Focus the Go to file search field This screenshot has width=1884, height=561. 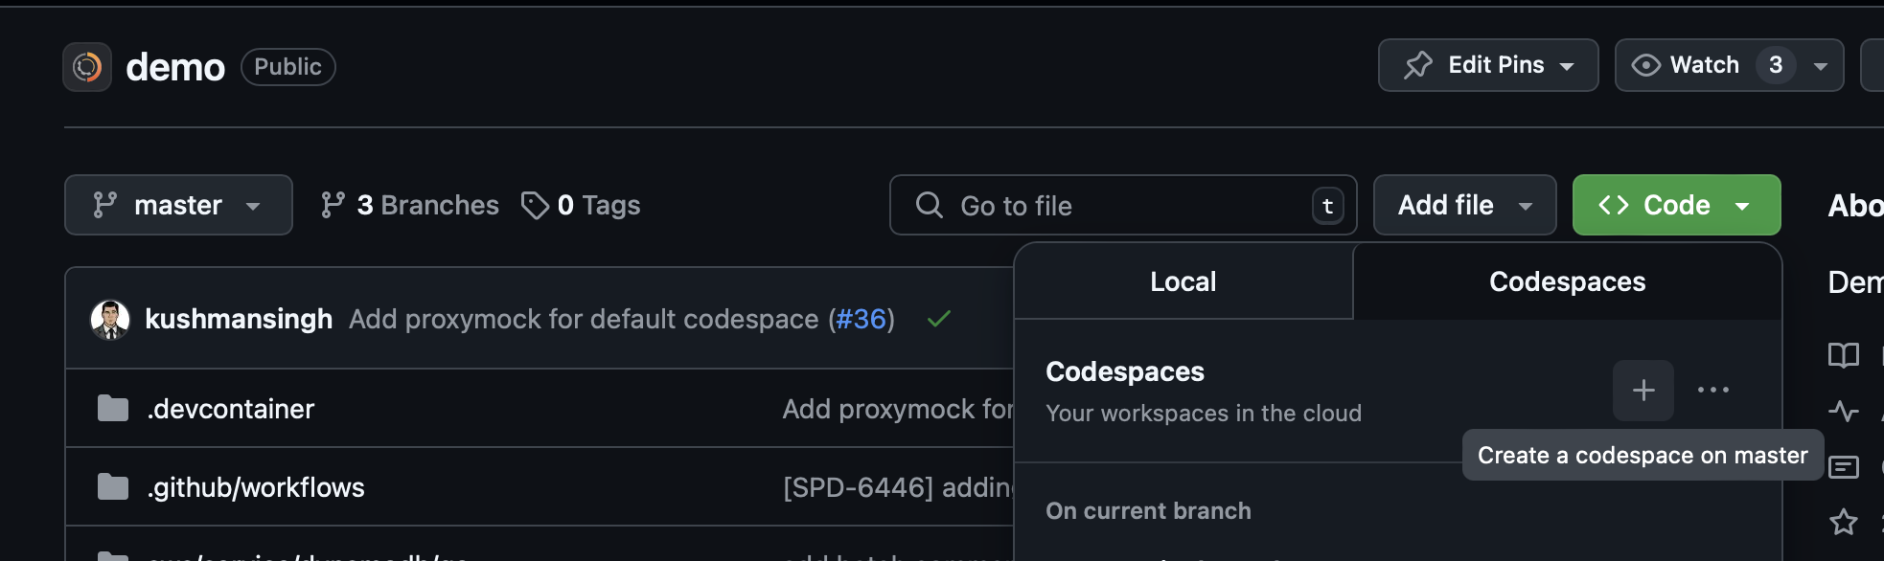click(x=1123, y=205)
